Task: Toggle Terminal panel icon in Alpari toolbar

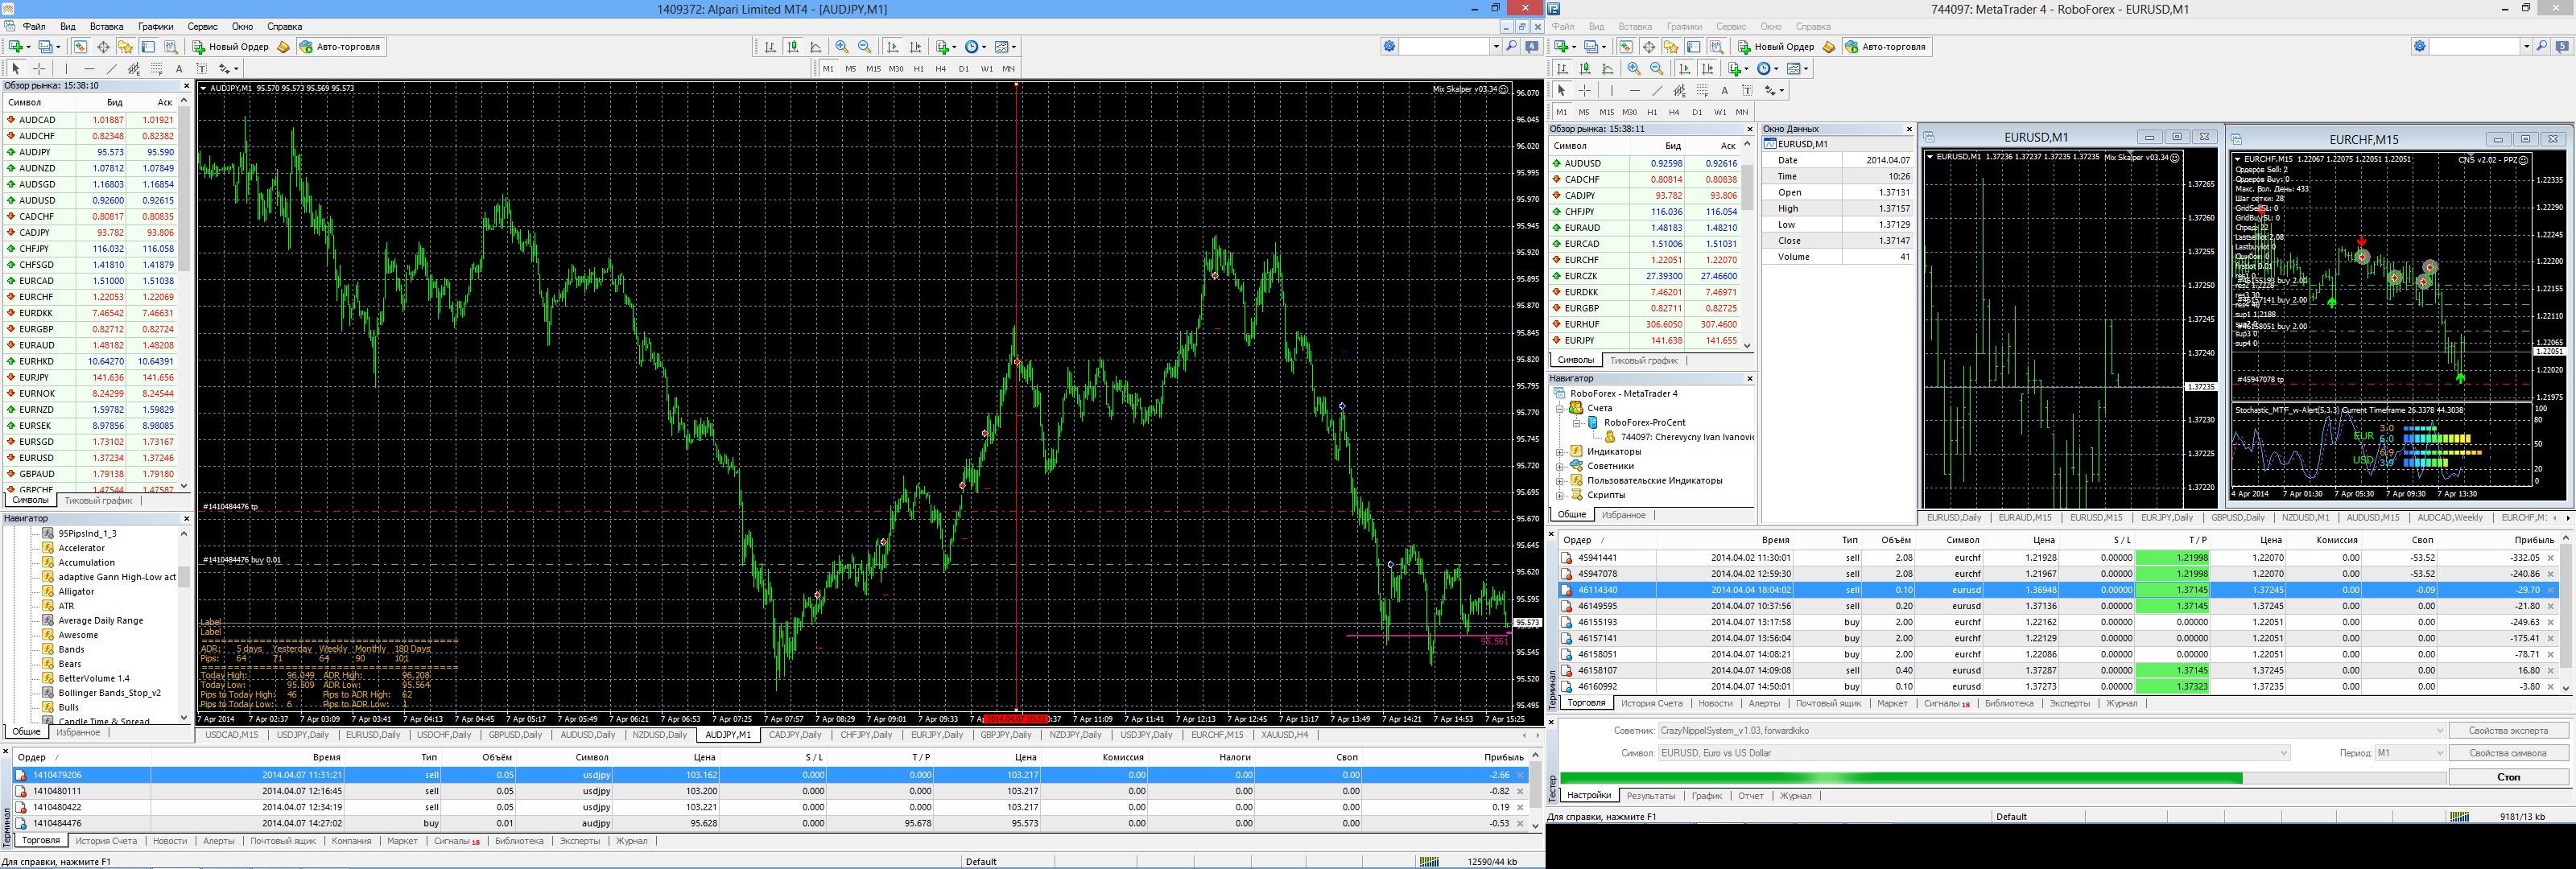Action: (x=148, y=47)
